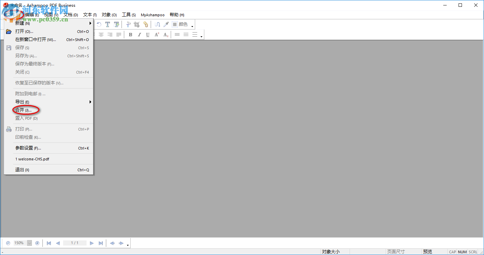This screenshot has height=255, width=484.
Task: Go to the last page
Action: coord(100,243)
